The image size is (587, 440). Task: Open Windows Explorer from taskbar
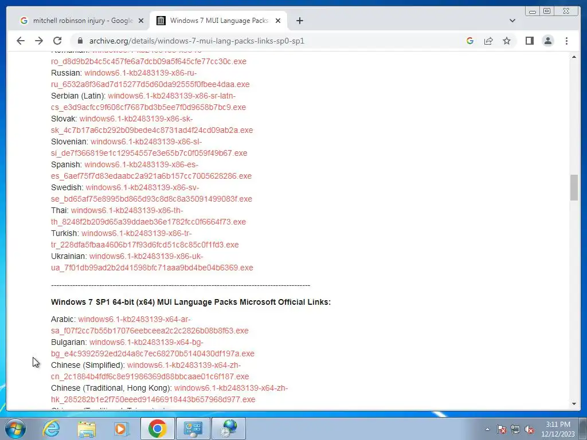tap(87, 429)
